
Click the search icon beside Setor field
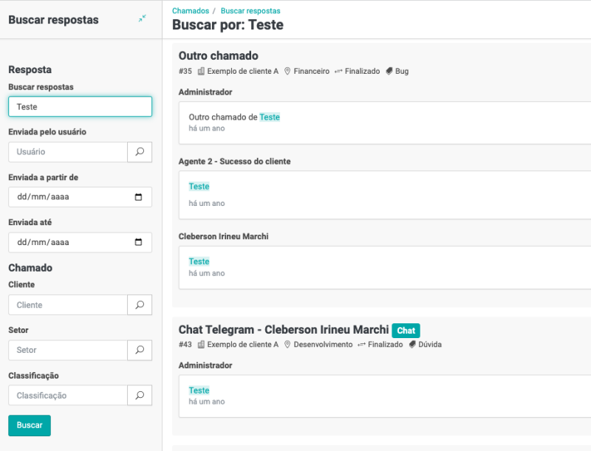point(140,350)
